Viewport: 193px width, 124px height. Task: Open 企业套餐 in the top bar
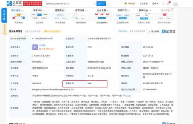click(x=144, y=4)
